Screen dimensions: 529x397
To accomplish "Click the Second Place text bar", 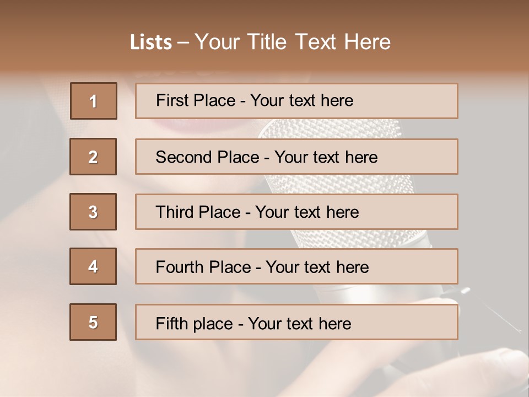I will click(x=296, y=157).
